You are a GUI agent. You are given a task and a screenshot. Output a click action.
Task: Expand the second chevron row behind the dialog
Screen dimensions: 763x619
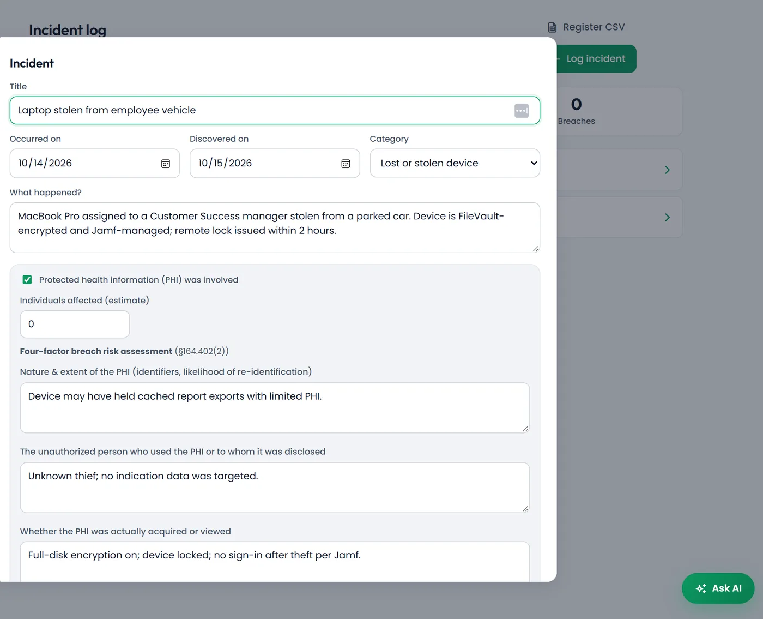667,218
